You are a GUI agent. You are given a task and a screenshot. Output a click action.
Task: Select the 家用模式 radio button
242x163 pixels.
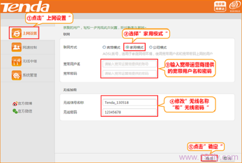point(128,47)
